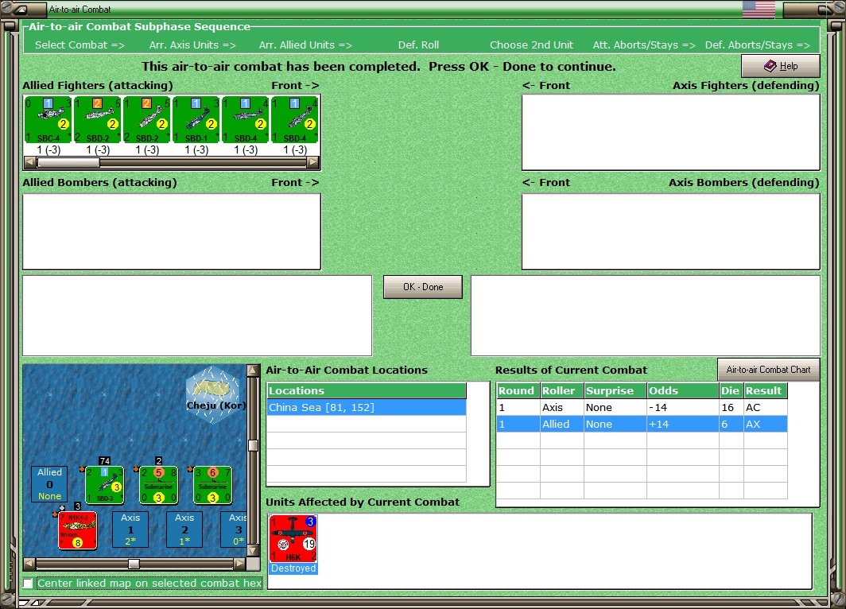This screenshot has width=846, height=609.
Task: Click Allied fighters list scroll-right arrow
Action: [x=313, y=162]
